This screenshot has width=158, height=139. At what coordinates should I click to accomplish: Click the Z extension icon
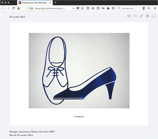tap(144, 8)
